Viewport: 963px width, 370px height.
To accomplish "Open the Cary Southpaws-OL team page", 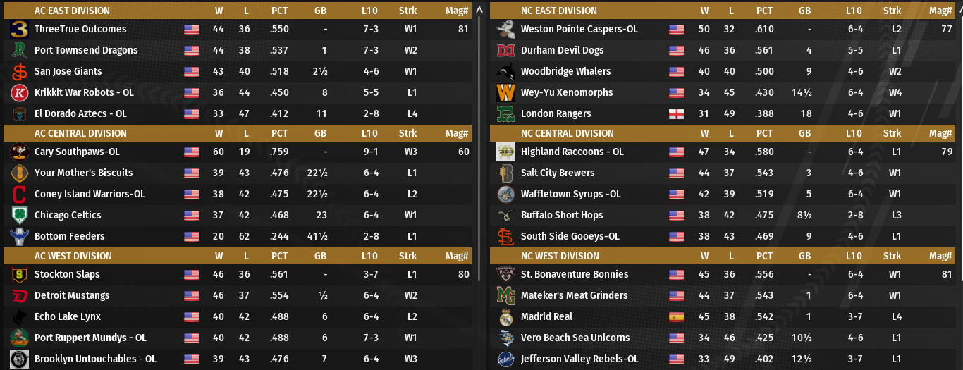I will [x=77, y=152].
